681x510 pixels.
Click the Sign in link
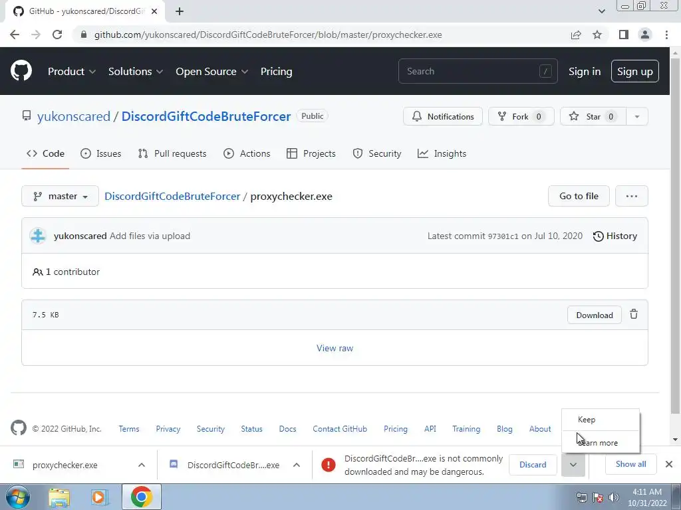pyautogui.click(x=585, y=71)
